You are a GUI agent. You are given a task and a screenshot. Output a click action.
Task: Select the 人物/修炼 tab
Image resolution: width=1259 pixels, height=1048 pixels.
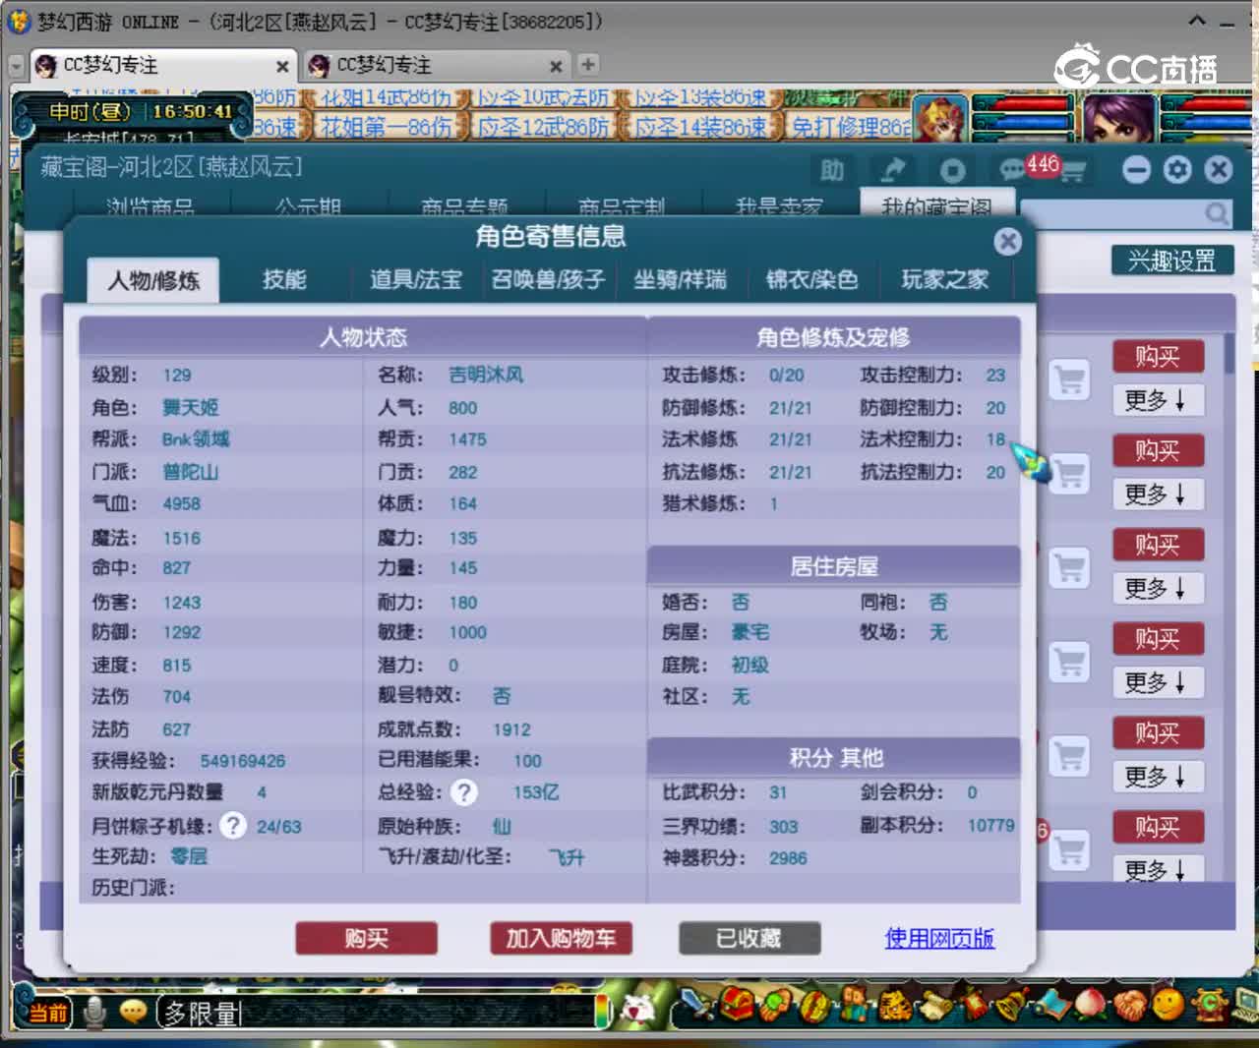pos(153,280)
